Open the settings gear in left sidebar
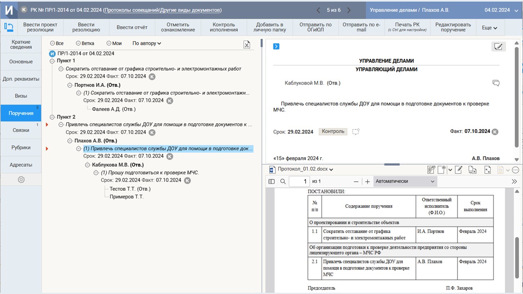 pos(21,180)
